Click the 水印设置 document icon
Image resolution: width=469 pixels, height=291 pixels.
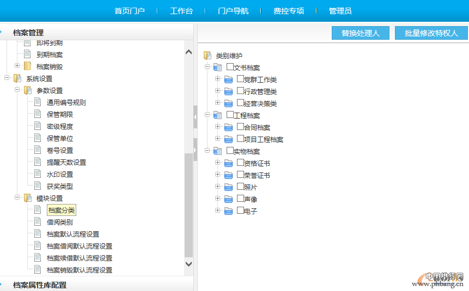[x=38, y=174]
